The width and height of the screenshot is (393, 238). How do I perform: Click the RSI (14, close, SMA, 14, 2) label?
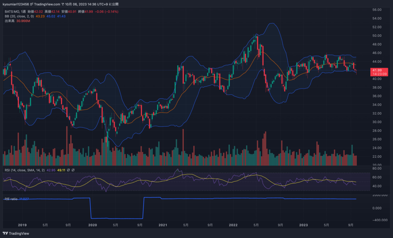point(25,170)
